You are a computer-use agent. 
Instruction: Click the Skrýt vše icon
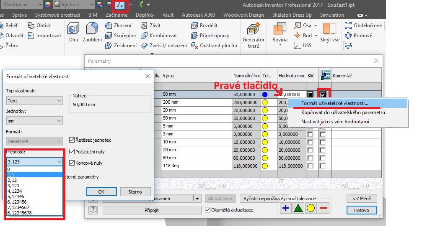(329, 29)
